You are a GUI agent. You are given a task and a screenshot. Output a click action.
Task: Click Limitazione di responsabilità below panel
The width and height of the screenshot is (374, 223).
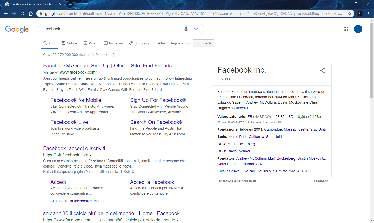coord(237,181)
